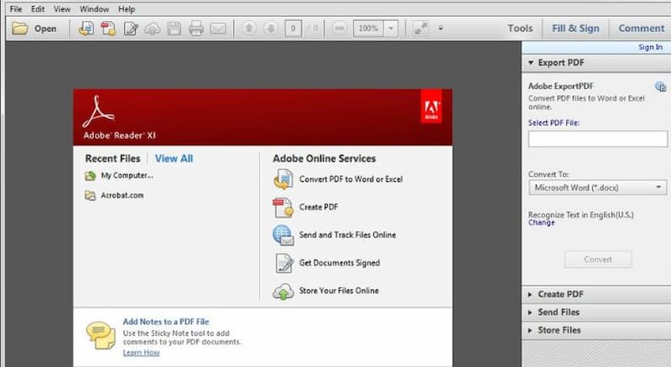Click the next page down arrow
This screenshot has height=367, width=671.
point(271,28)
